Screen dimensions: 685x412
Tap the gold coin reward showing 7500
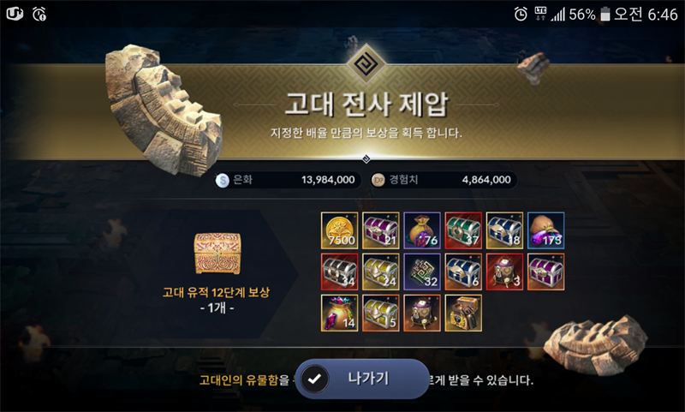[339, 230]
